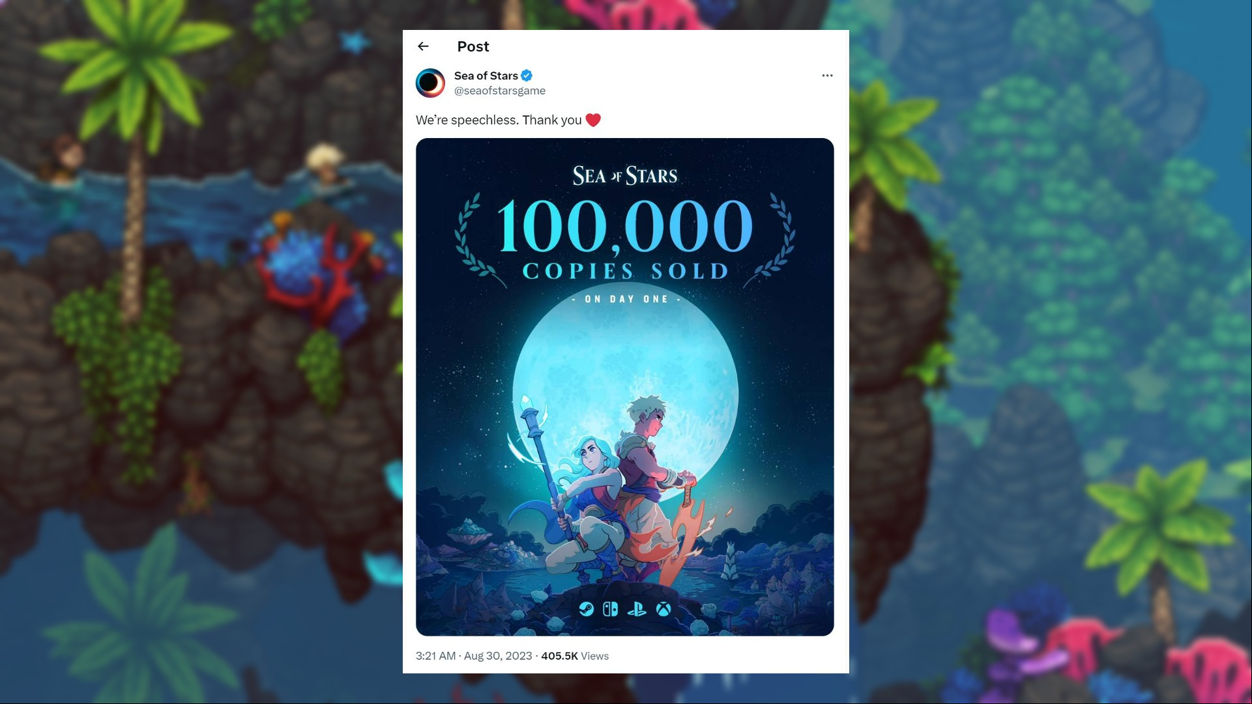
Task: Click the ON DAY ONE text on poster
Action: point(626,299)
